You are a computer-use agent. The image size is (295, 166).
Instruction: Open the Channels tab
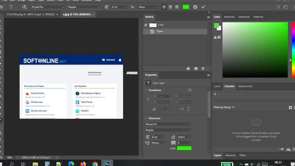click(x=230, y=155)
